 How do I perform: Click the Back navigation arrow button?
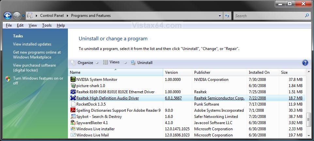8,16
